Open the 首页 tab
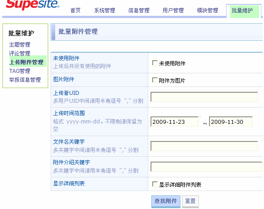The height and width of the screenshot is (209, 264). tap(76, 11)
